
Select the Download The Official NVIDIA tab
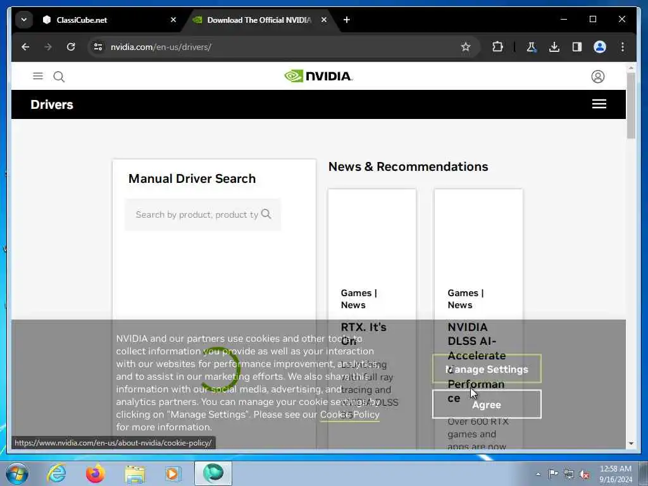(x=258, y=20)
